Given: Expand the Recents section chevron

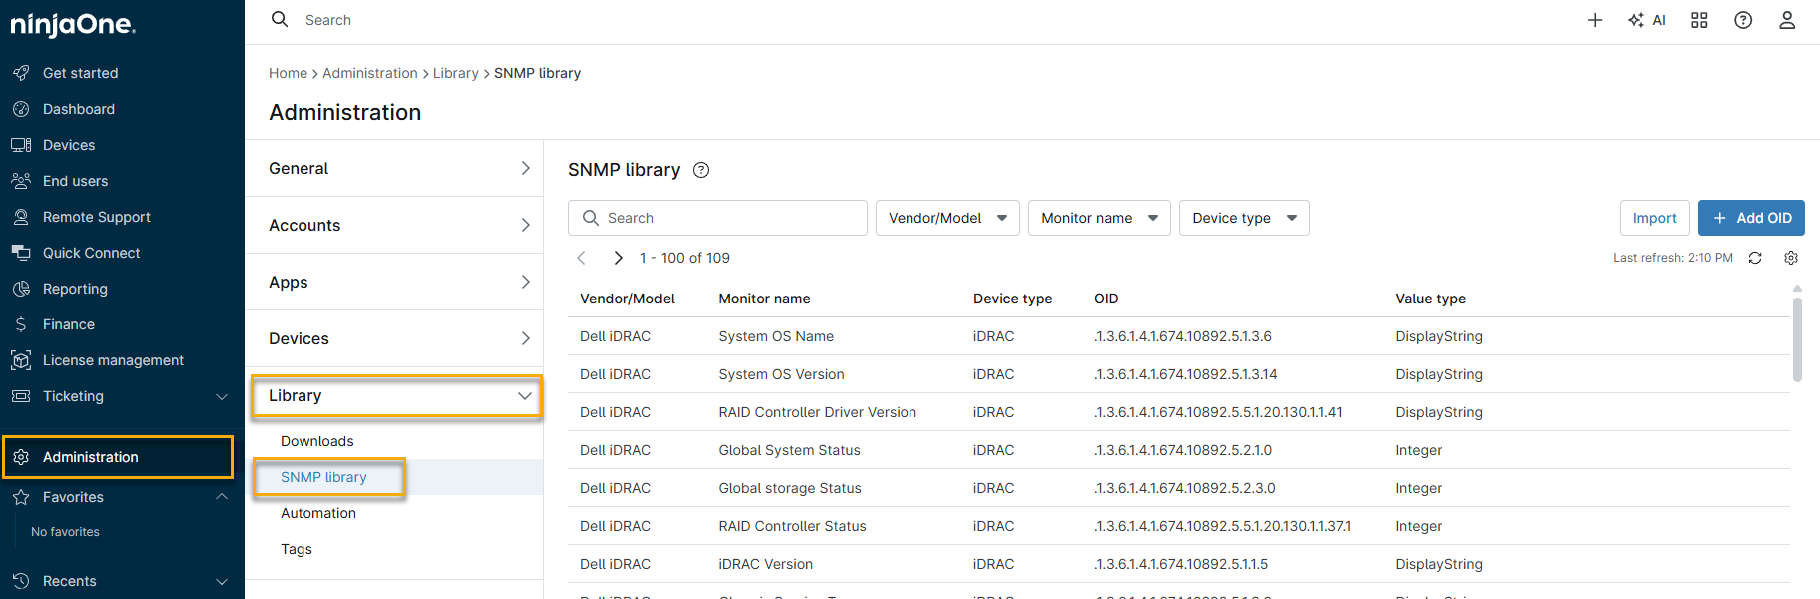Looking at the screenshot, I should pyautogui.click(x=222, y=581).
